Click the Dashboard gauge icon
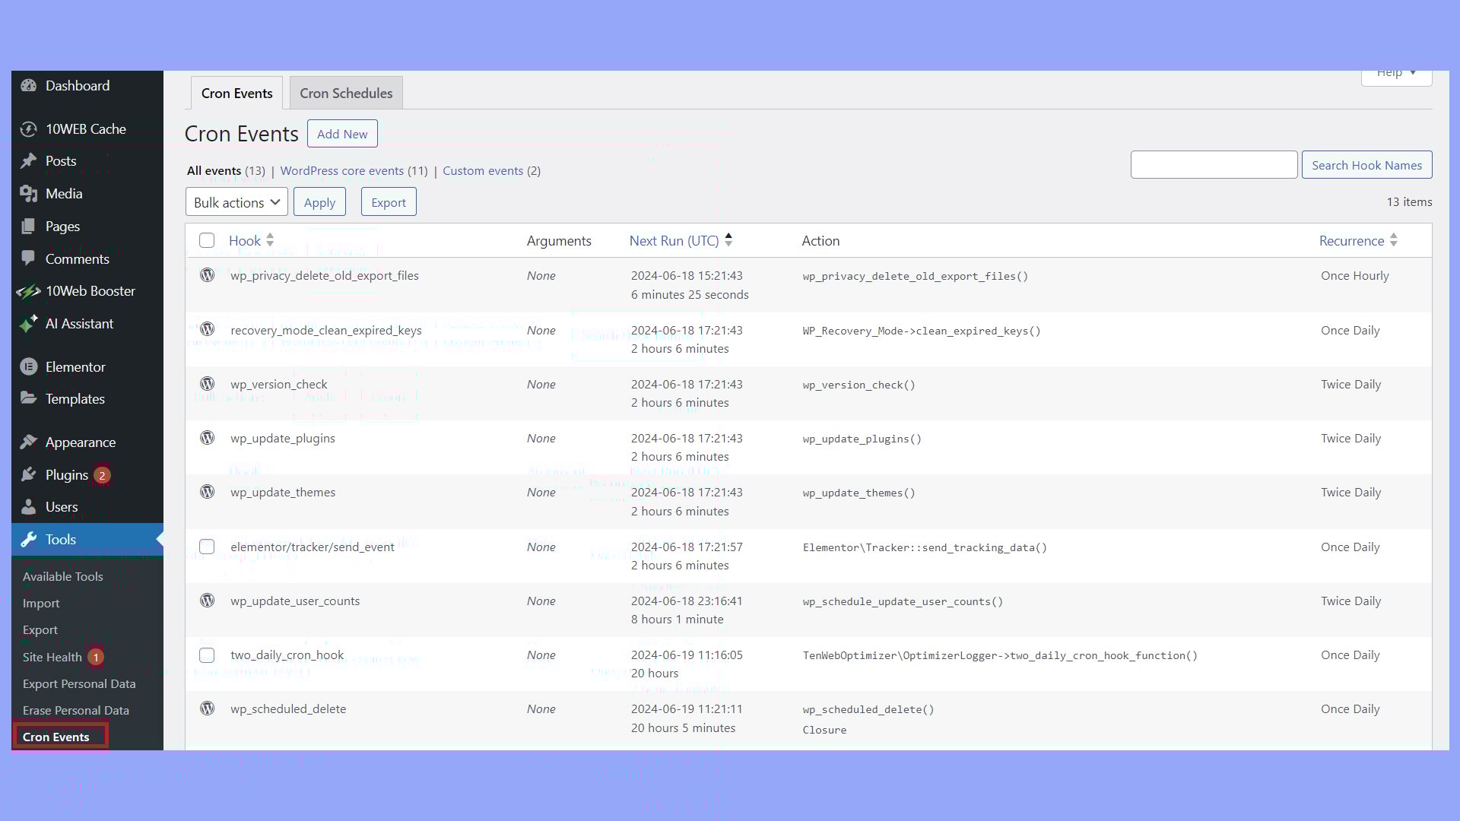 coord(29,86)
